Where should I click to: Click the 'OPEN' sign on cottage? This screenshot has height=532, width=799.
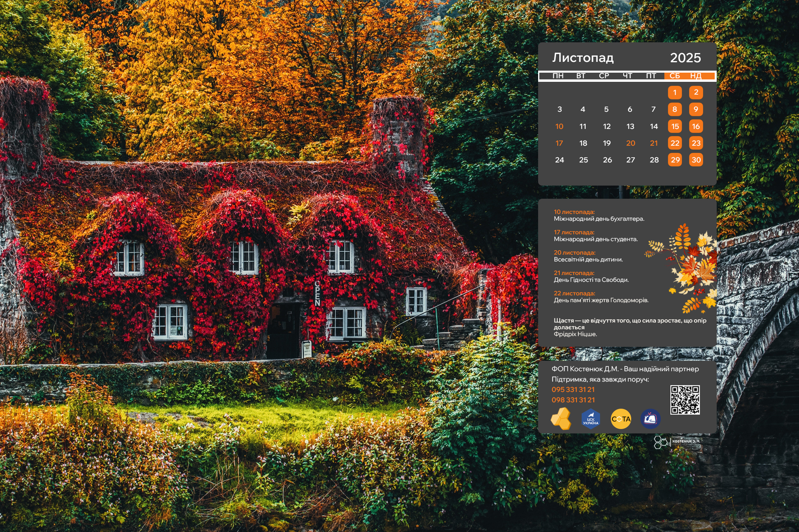317,293
